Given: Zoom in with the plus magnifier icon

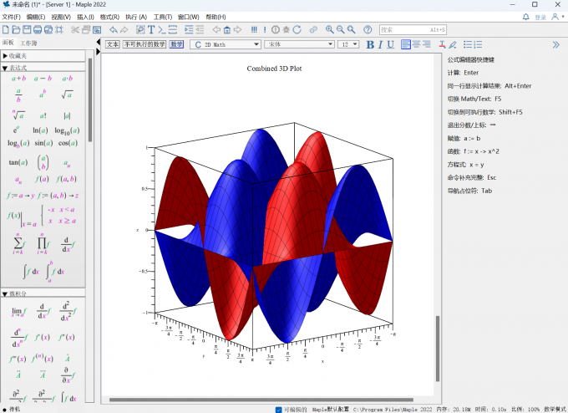Looking at the screenshot, I should 330,30.
